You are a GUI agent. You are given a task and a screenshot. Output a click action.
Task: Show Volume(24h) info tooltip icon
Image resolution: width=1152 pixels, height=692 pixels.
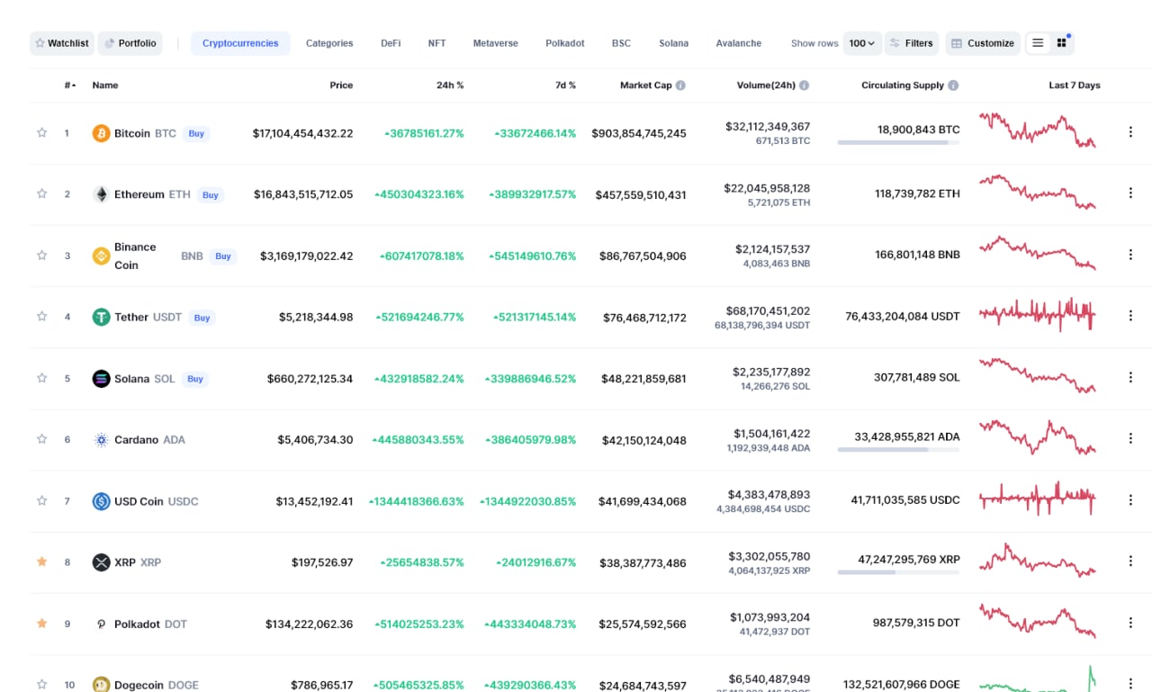click(804, 85)
